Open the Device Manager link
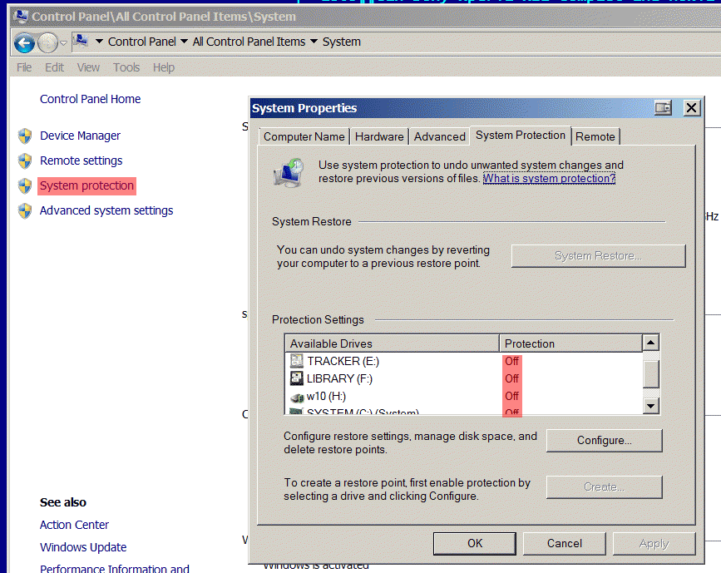 pos(80,136)
